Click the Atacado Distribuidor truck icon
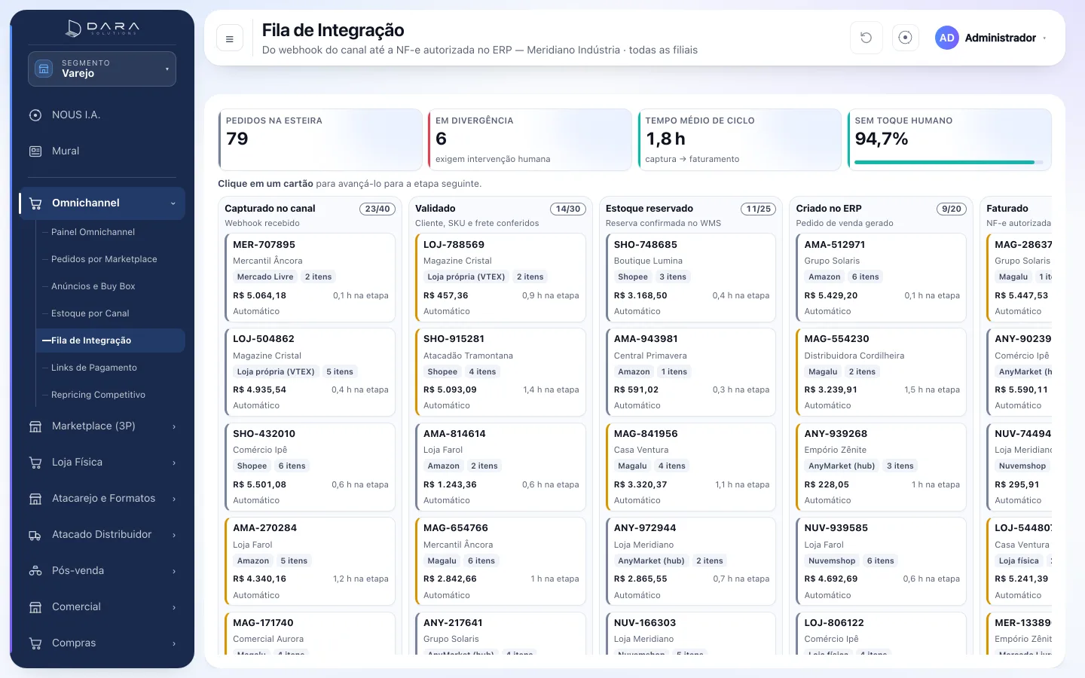 pyautogui.click(x=35, y=535)
